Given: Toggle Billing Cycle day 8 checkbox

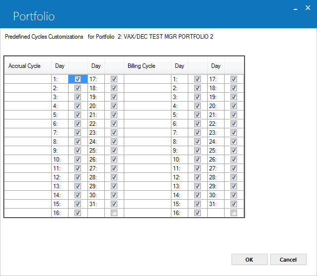Looking at the screenshot, I should pyautogui.click(x=197, y=142).
